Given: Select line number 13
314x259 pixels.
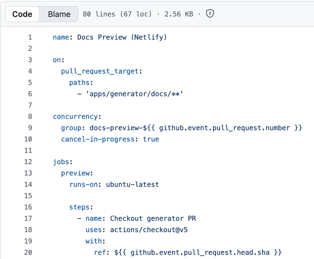Looking at the screenshot, I should point(28,173).
